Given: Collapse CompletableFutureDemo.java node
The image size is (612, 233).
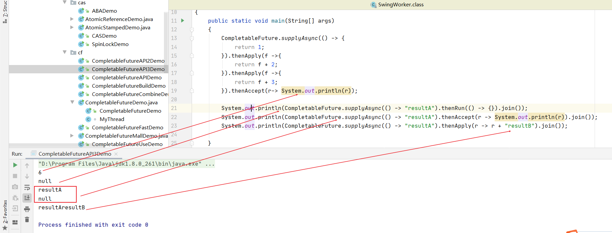Looking at the screenshot, I should point(72,102).
